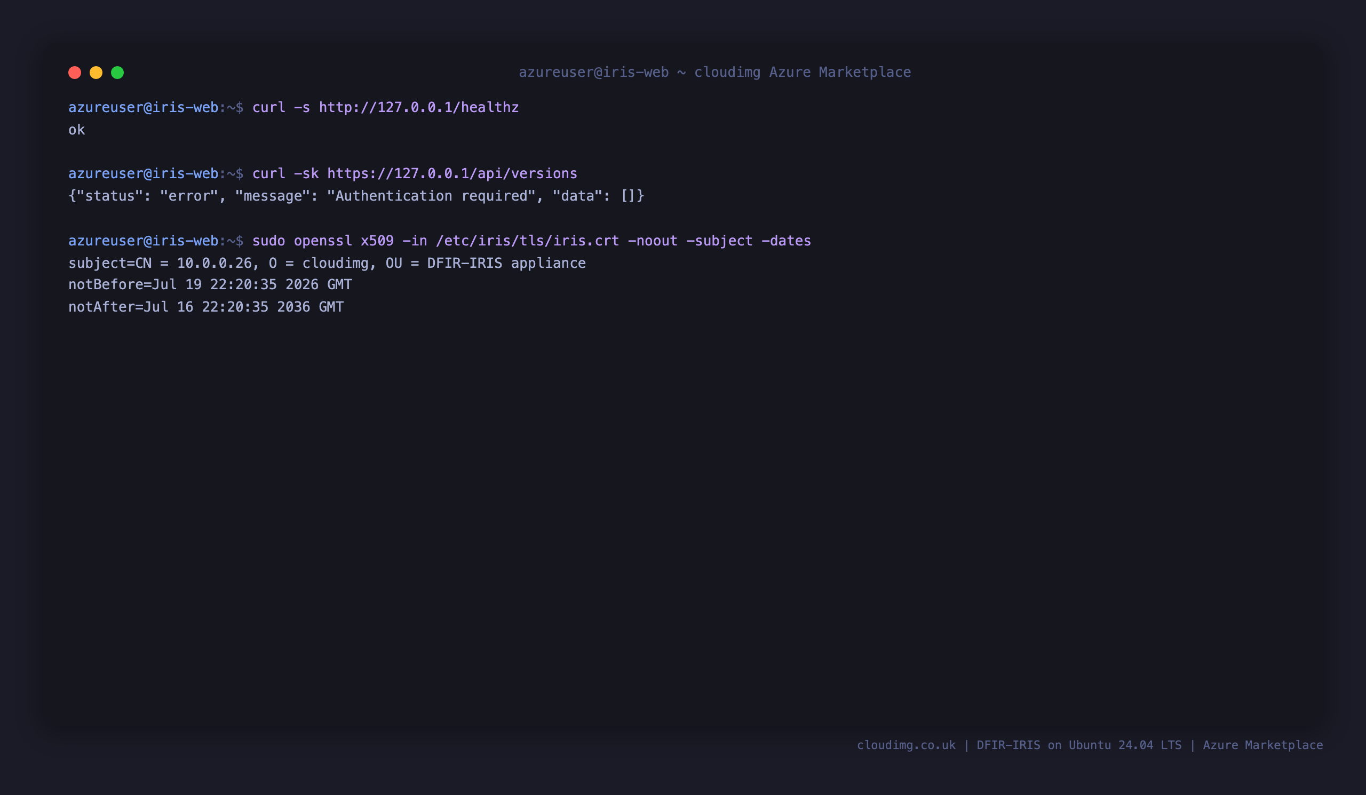Click the command 'curl -sk https://127.0.0.1/api/versions'
Image resolution: width=1366 pixels, height=795 pixels.
415,173
